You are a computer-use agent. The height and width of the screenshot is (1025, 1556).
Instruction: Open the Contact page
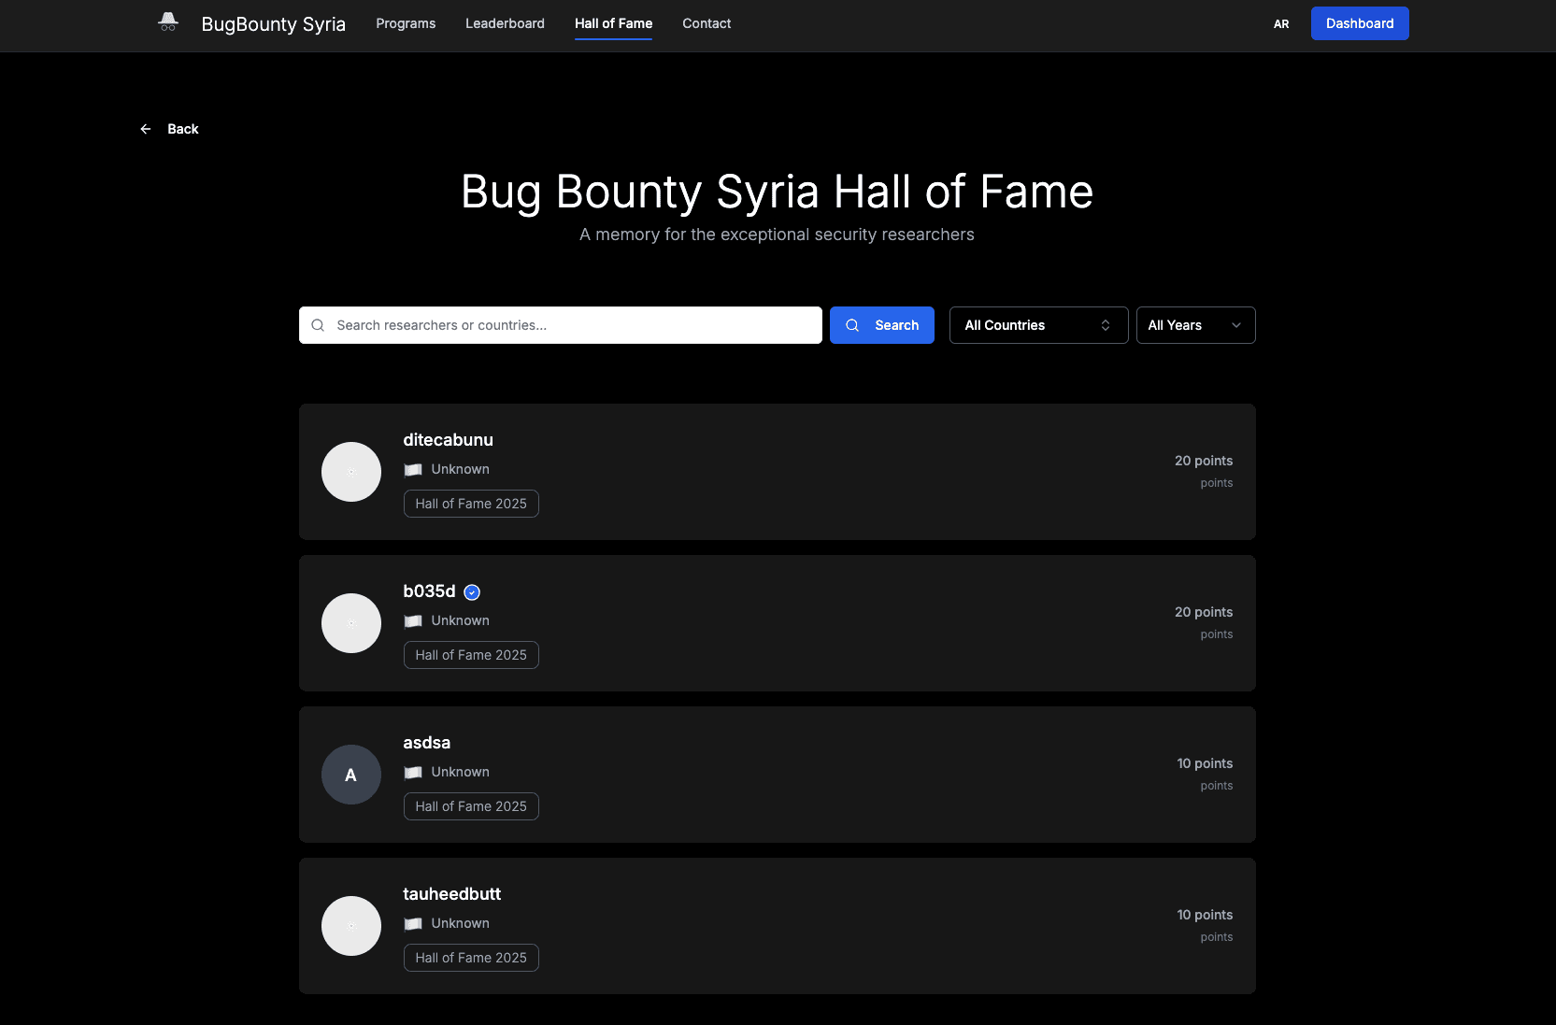[x=707, y=23]
